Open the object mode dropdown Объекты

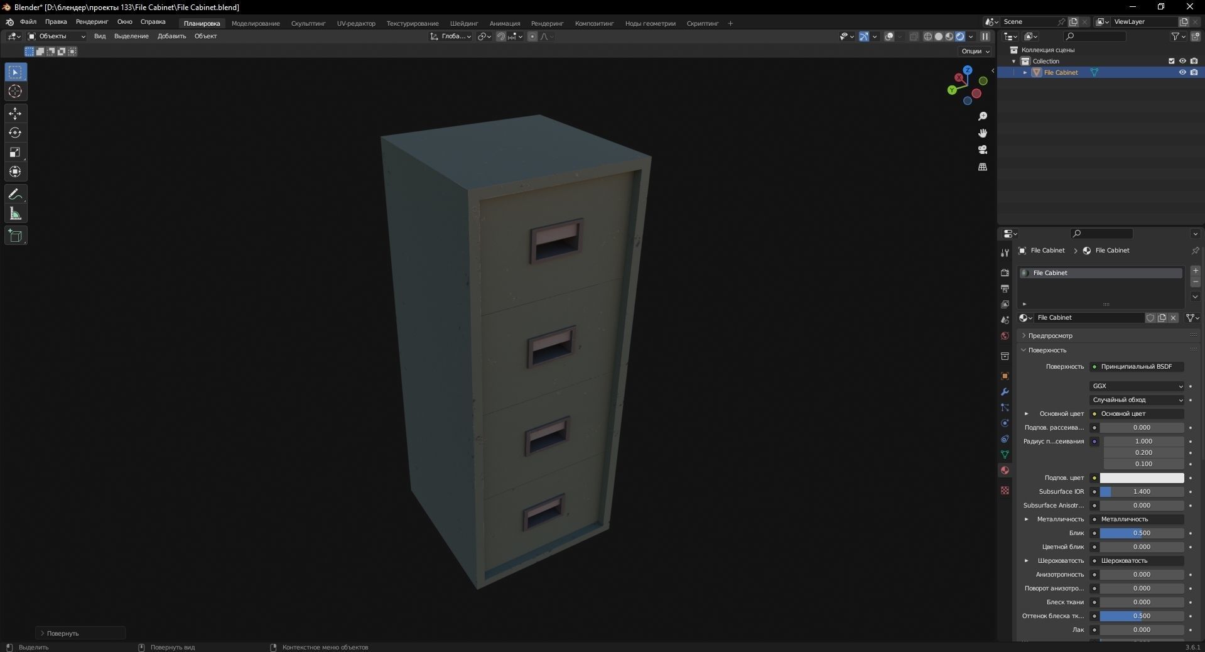click(x=57, y=36)
